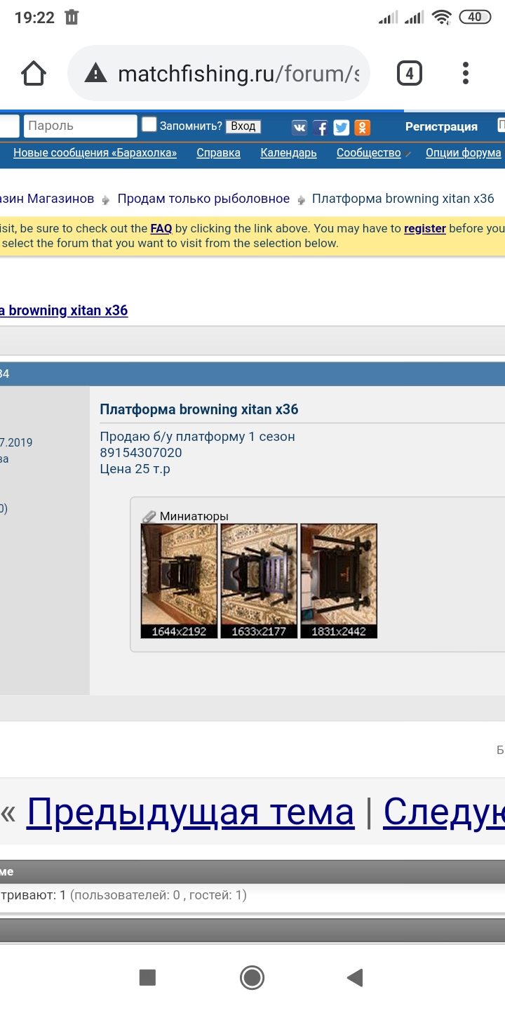The image size is (505, 1011).
Task: Focus the Пароль password field
Action: click(x=81, y=126)
